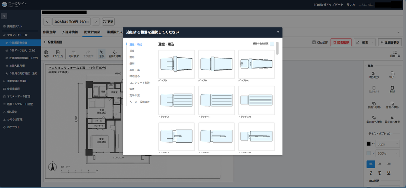406x188 pixels.
Task: Select the 全体を移動 move tool
Action: click(115, 54)
